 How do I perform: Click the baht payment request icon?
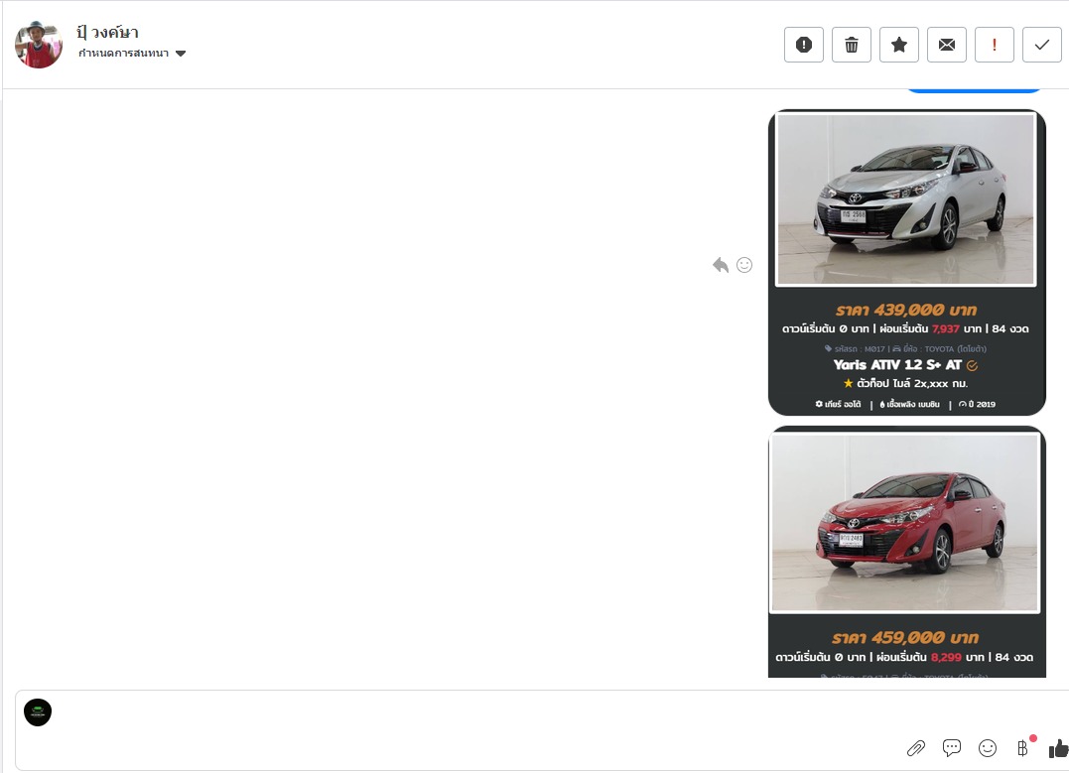tap(1023, 748)
